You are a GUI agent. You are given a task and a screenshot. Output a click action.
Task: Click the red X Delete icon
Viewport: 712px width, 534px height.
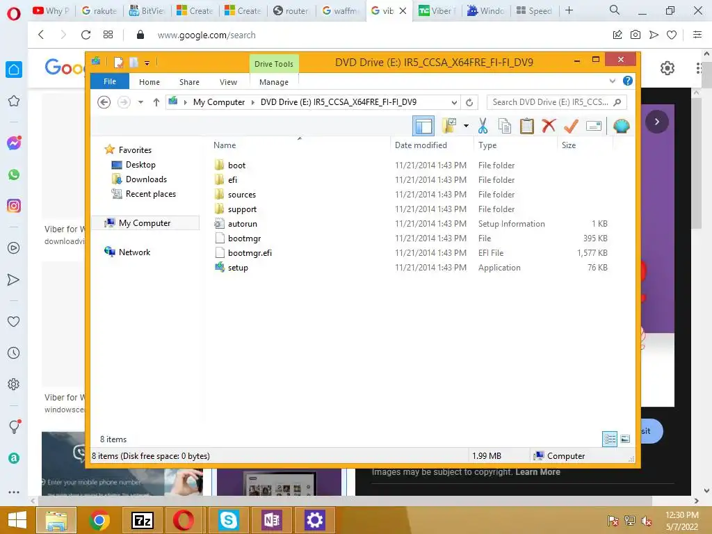(549, 125)
